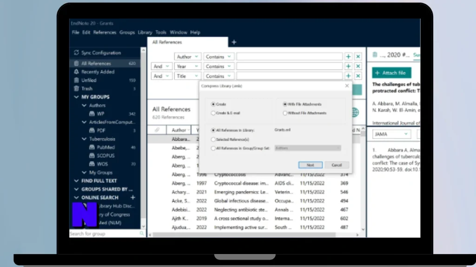This screenshot has width=476, height=267.
Task: Click the Search for group field
Action: (x=105, y=234)
